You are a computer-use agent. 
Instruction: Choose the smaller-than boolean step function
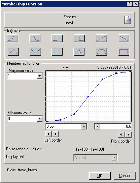click(79, 38)
